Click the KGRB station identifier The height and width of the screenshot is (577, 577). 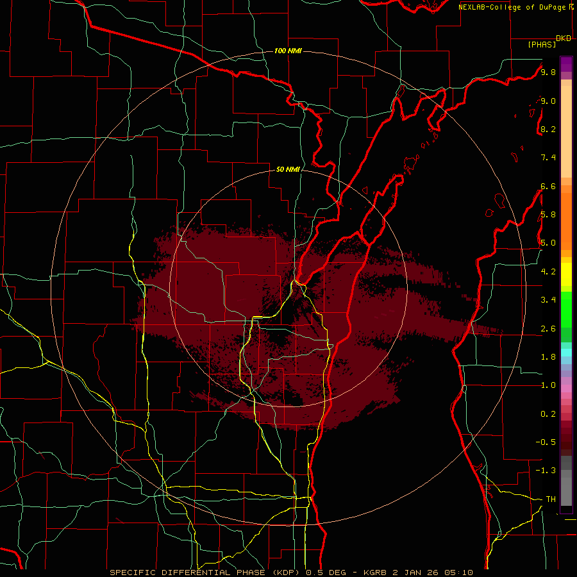point(374,573)
